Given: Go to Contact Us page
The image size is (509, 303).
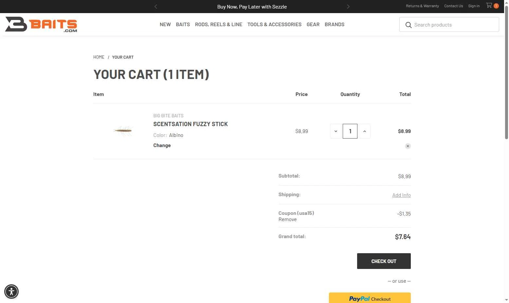Looking at the screenshot, I should 454,6.
